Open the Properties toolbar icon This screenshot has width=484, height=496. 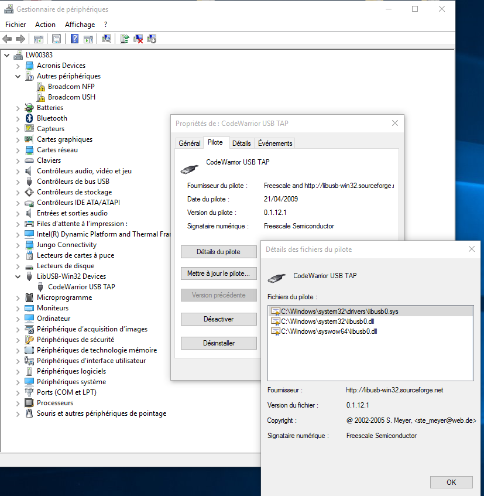pyautogui.click(x=57, y=39)
